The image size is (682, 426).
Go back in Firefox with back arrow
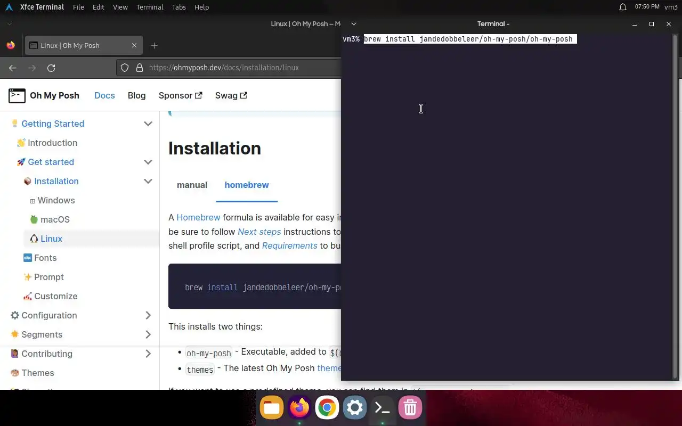coord(13,68)
